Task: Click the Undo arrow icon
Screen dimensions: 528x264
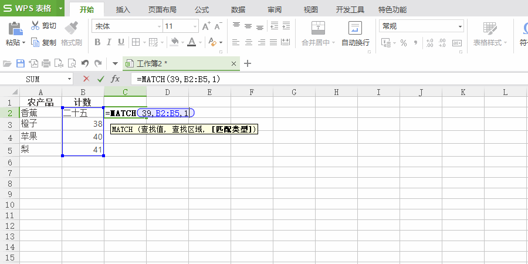Action: click(x=85, y=63)
